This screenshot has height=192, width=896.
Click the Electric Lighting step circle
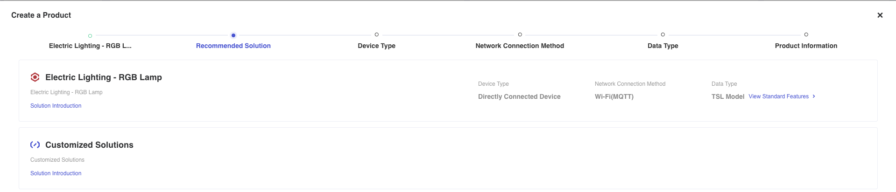[x=90, y=36]
